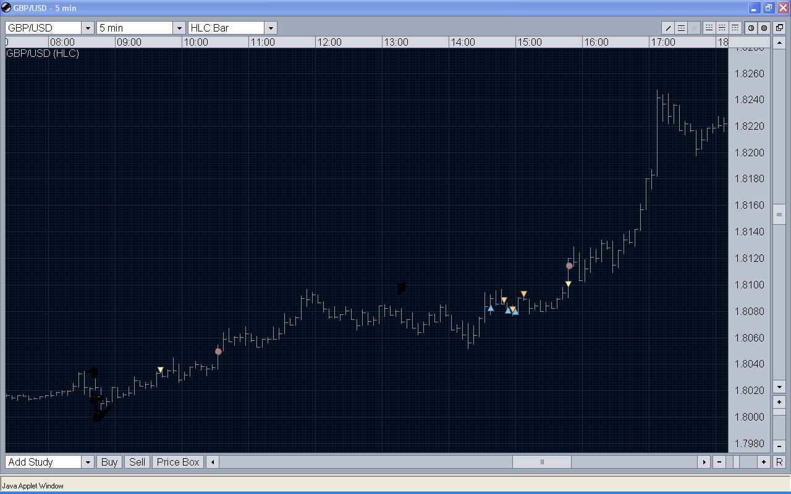The height and width of the screenshot is (494, 791).
Task: Click the 1.8240 price axis label
Action: [x=750, y=100]
